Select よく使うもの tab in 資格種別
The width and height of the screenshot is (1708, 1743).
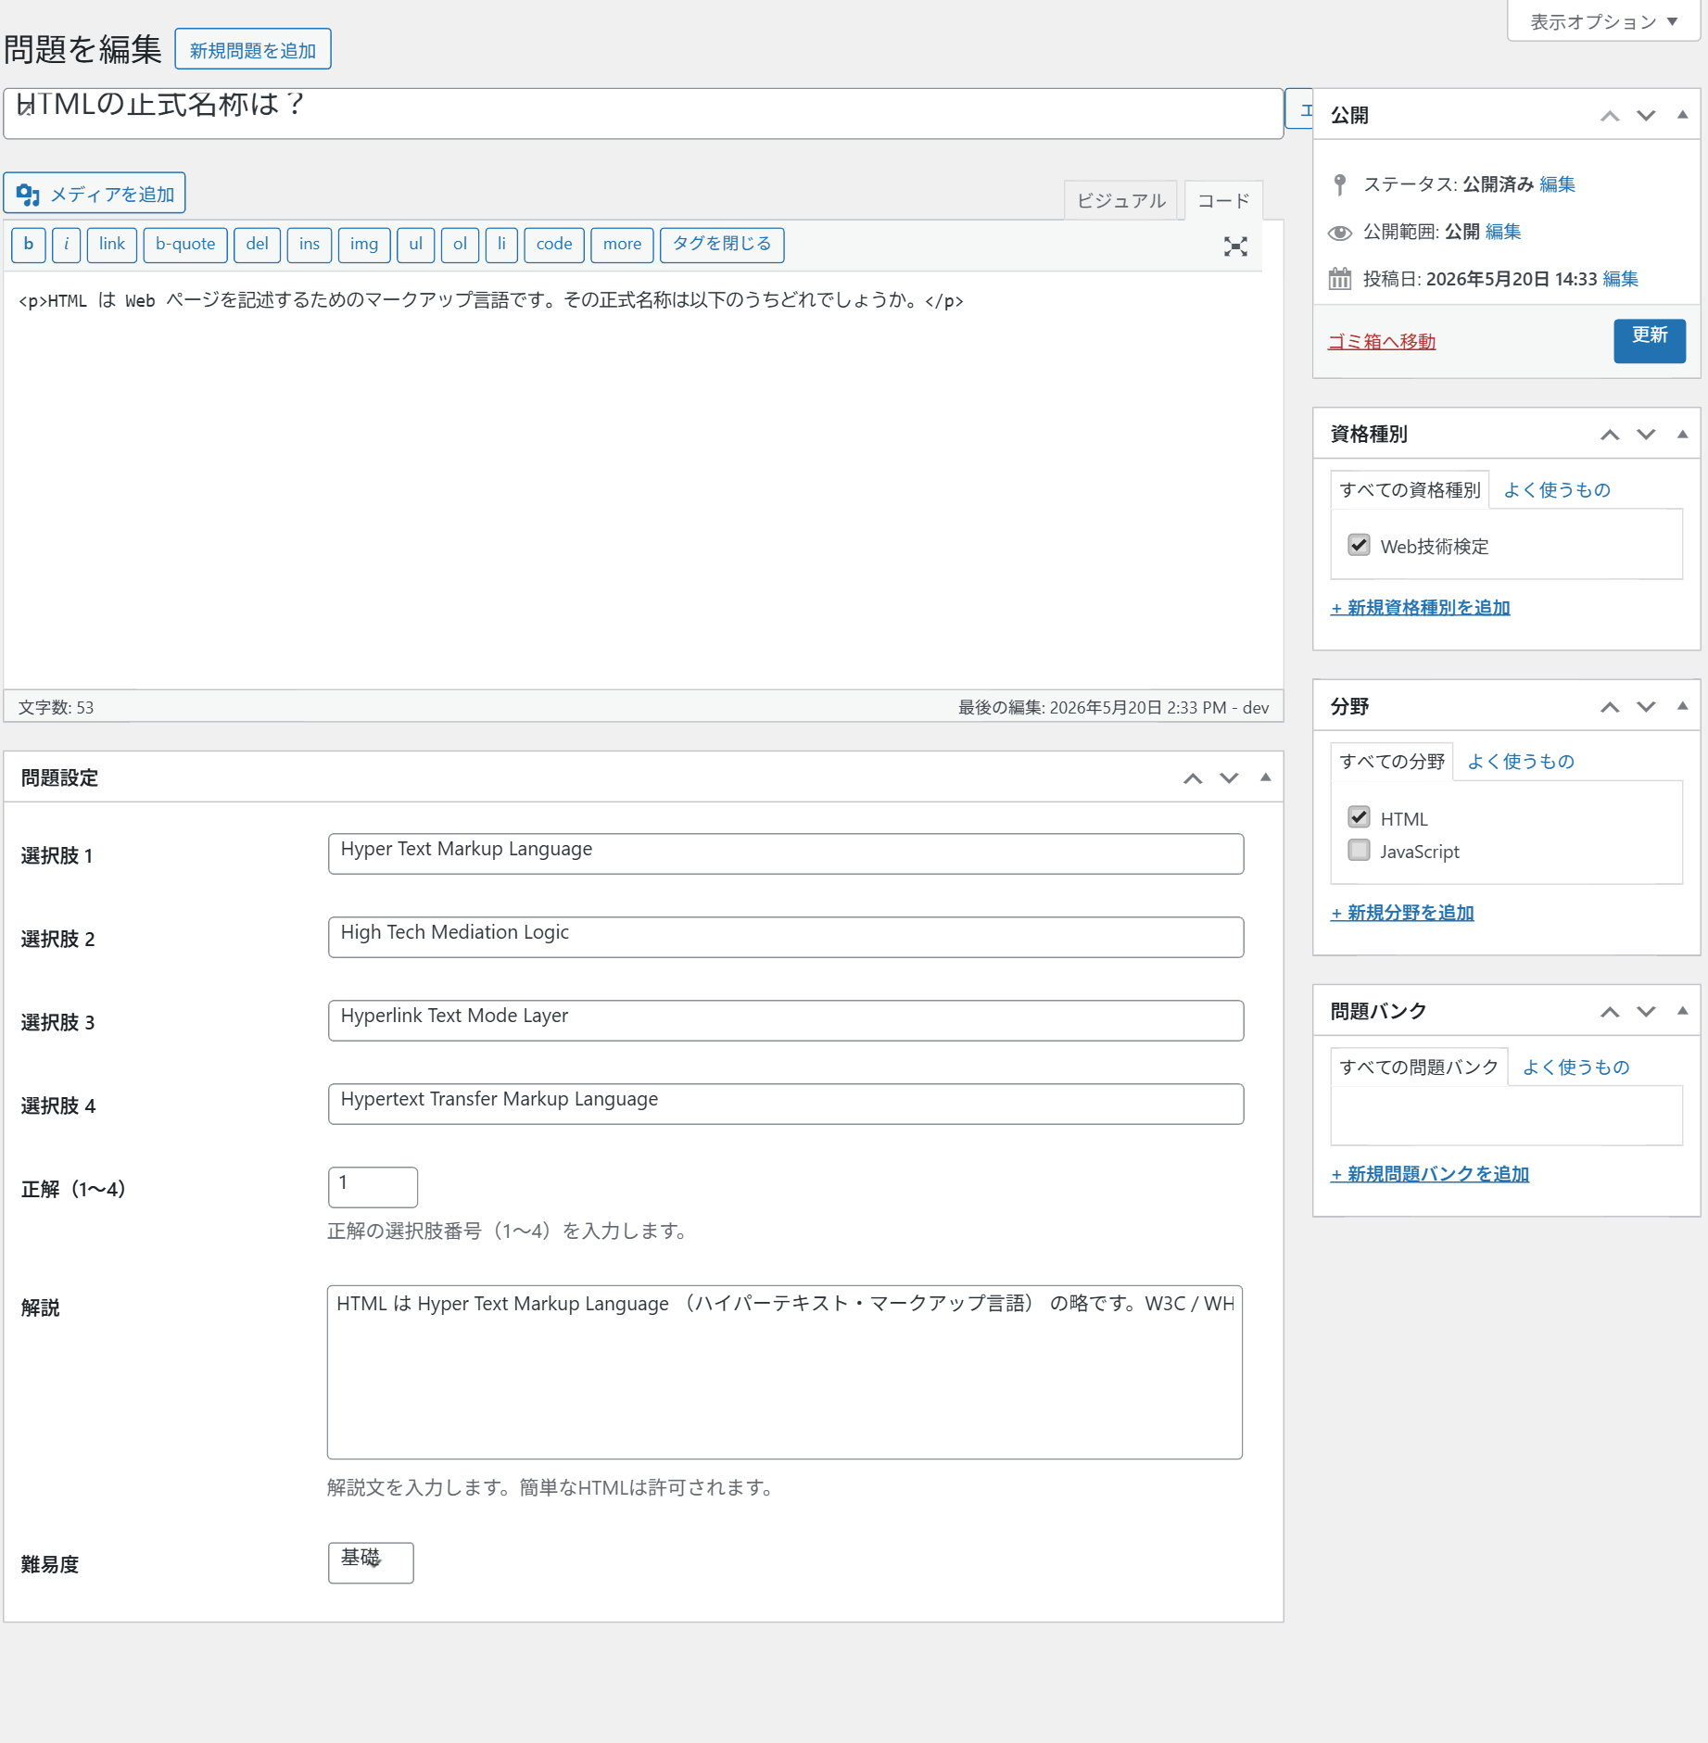1556,489
